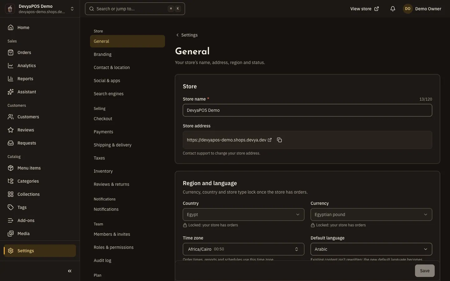
Task: Open Members & invites settings
Action: [127, 234]
